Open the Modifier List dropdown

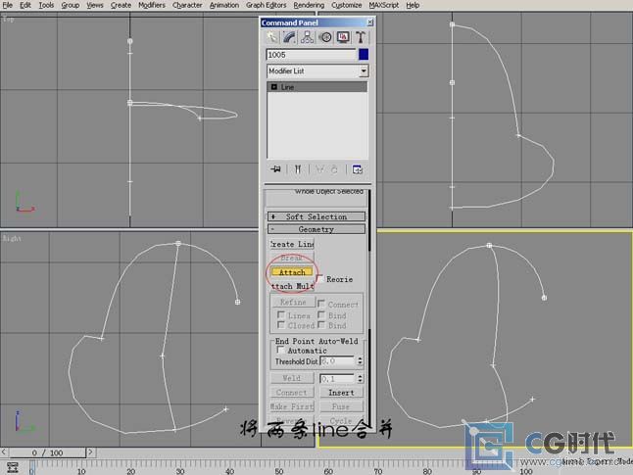click(364, 71)
